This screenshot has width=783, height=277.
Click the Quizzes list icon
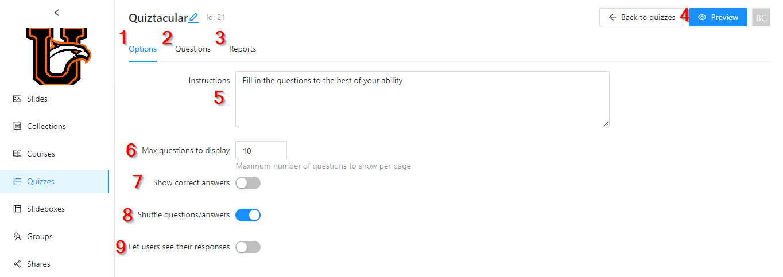point(17,181)
